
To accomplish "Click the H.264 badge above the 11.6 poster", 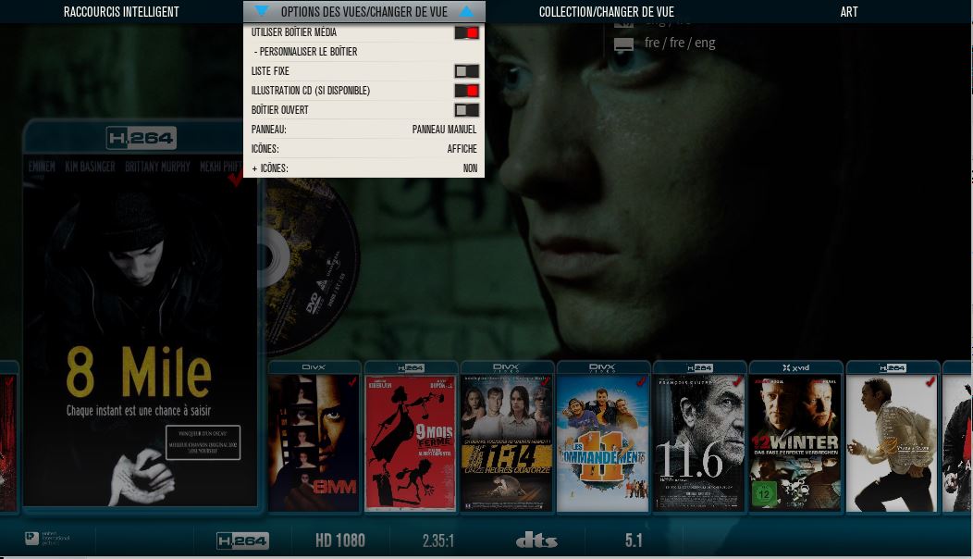I will pyautogui.click(x=699, y=367).
